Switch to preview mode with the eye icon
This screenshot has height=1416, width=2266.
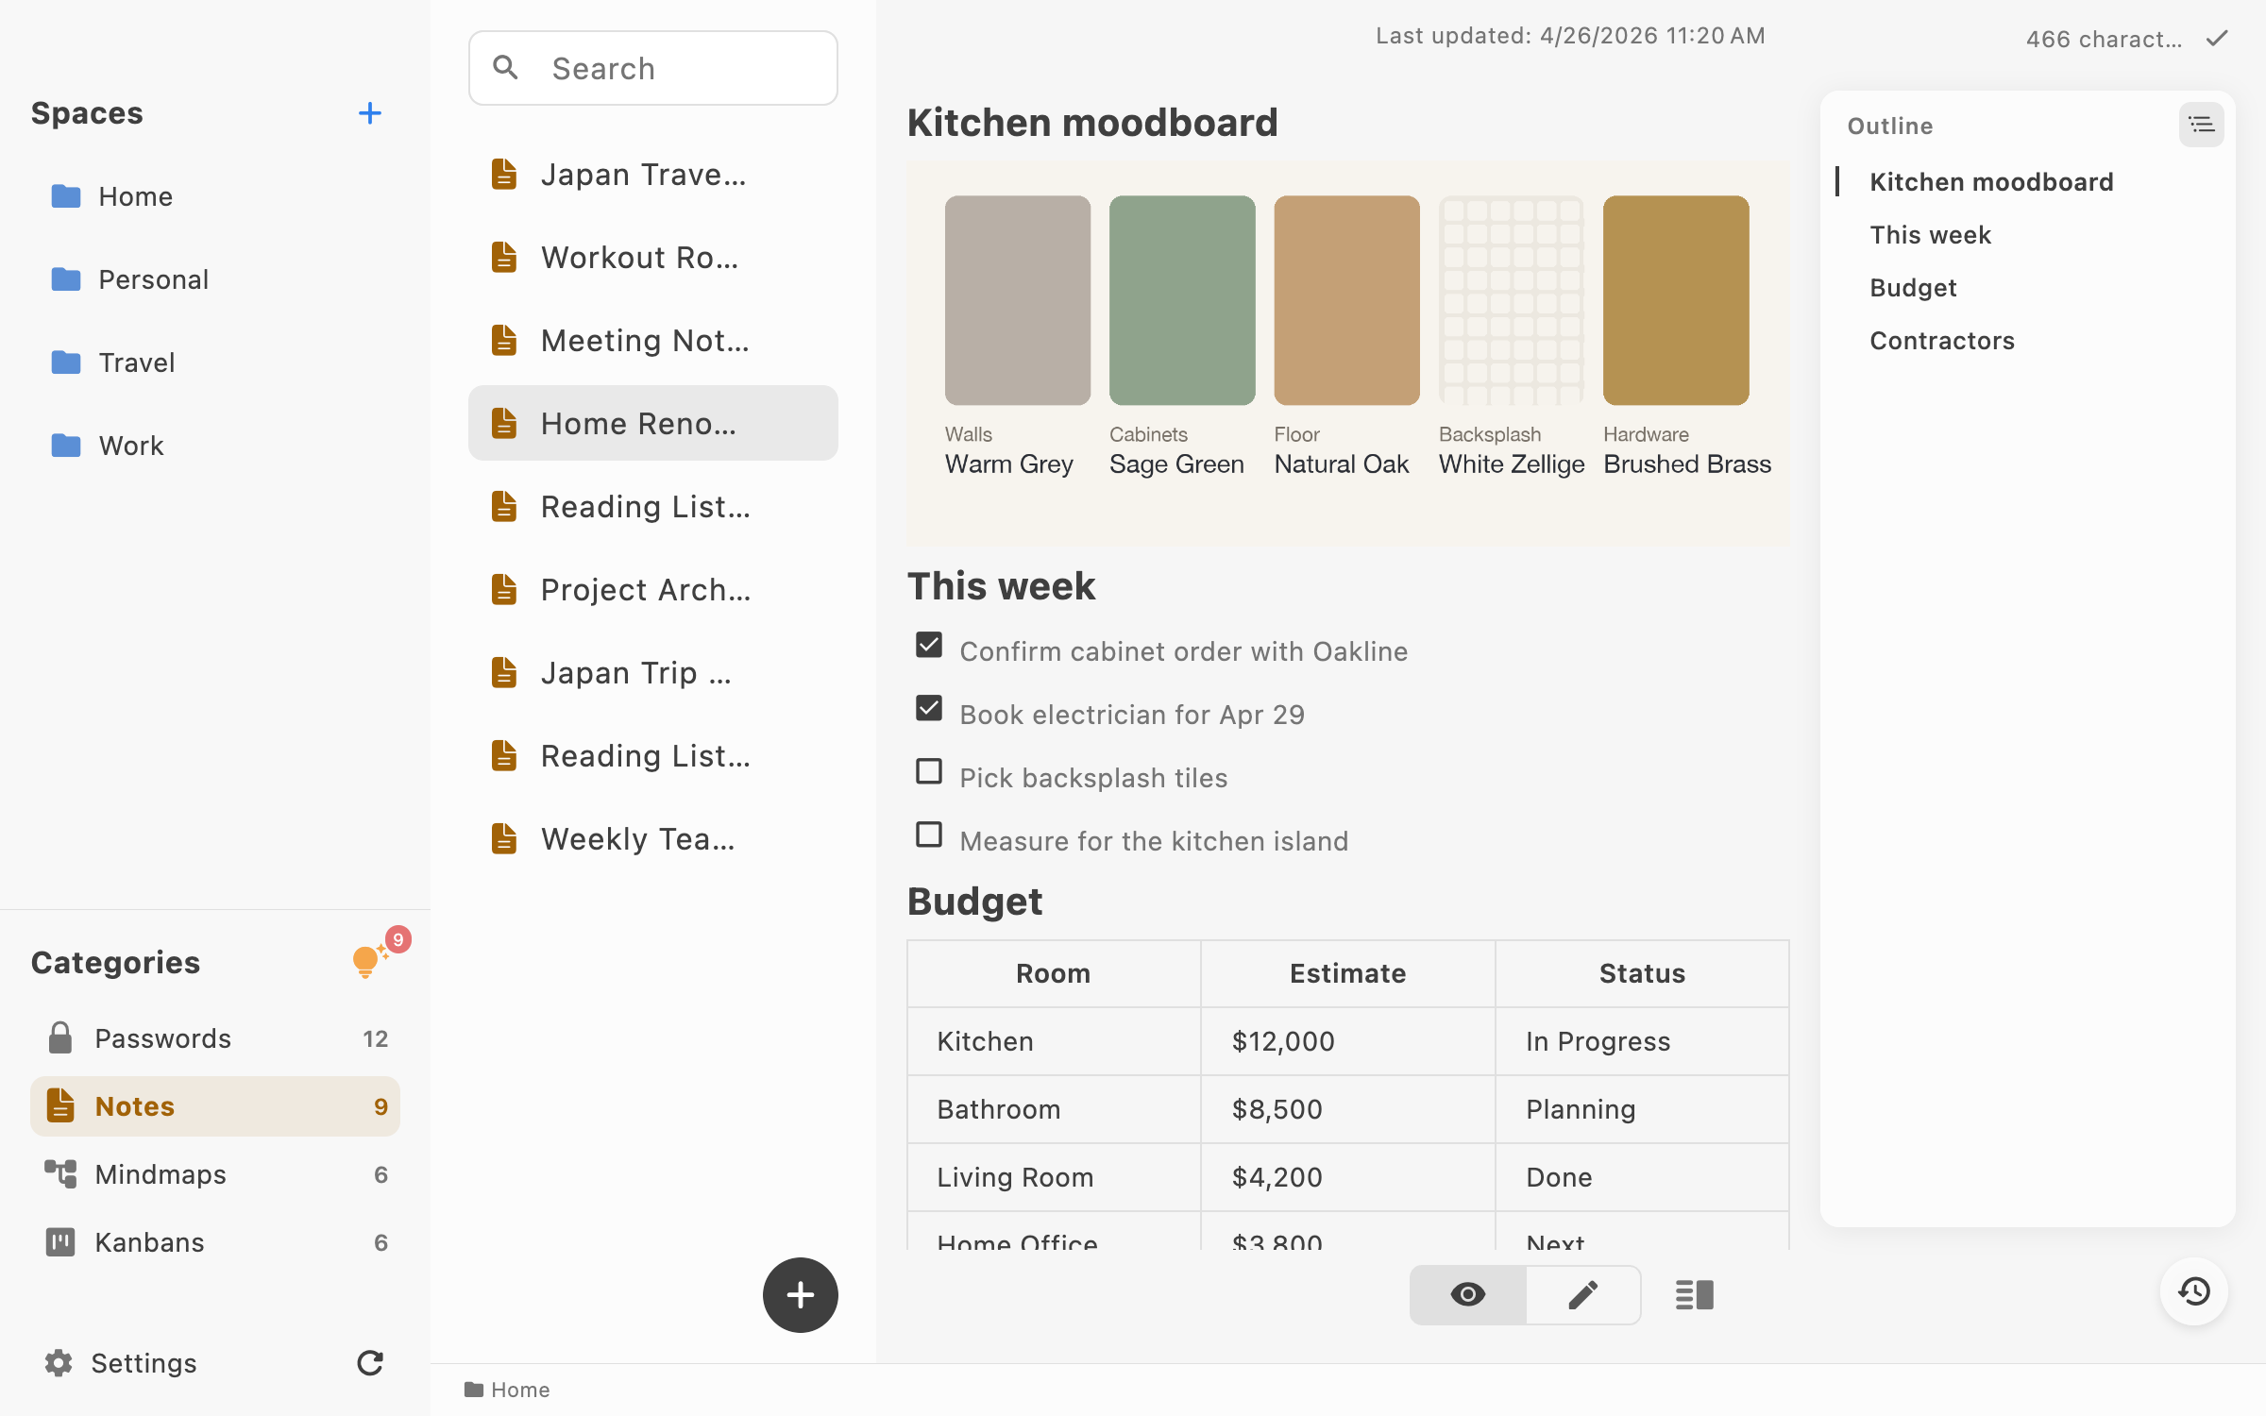1468,1294
